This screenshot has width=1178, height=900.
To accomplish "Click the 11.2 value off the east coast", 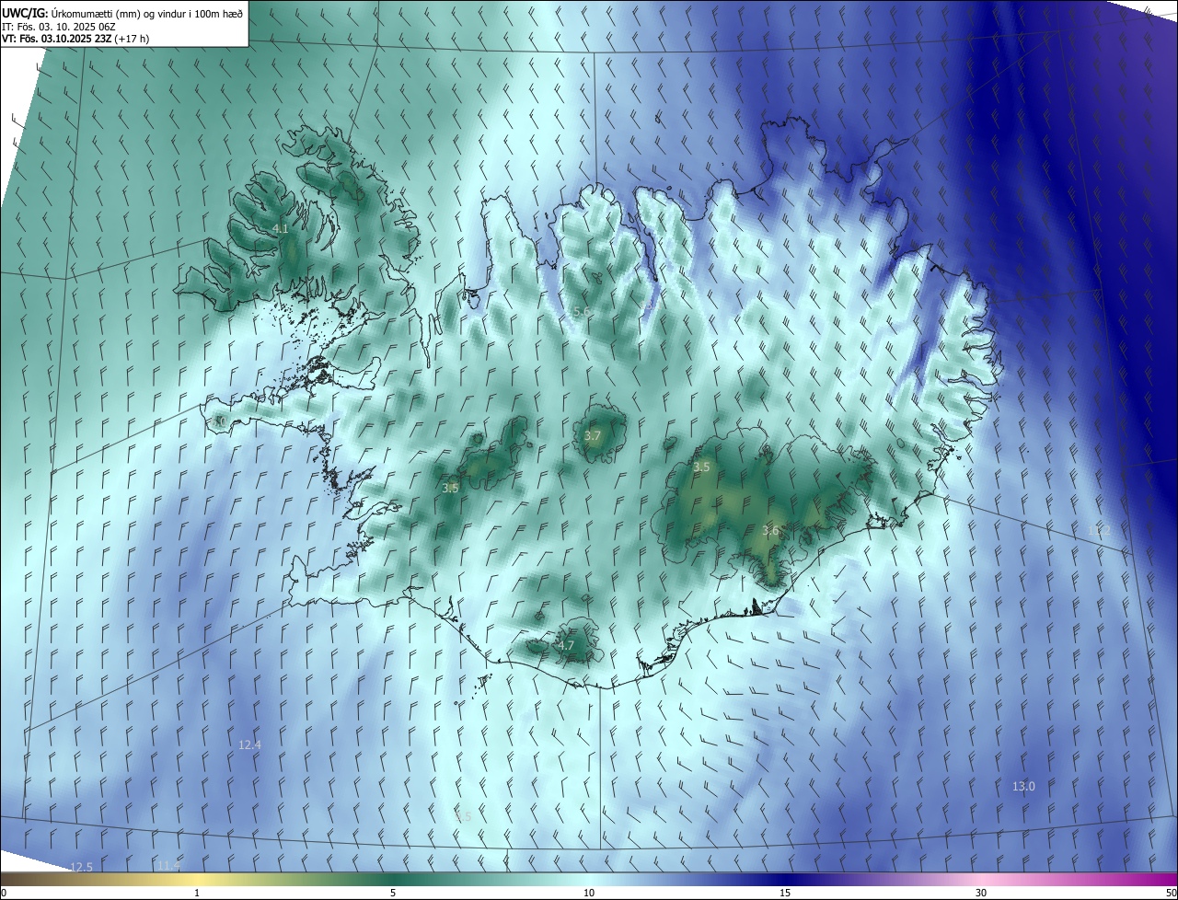I will (1099, 531).
